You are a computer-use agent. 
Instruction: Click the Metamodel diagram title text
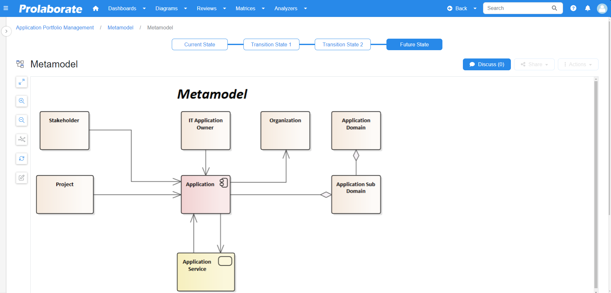pos(212,94)
